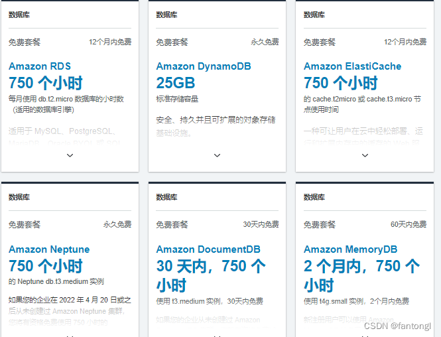Click 数据库 category on ElastiCache card

pos(314,15)
